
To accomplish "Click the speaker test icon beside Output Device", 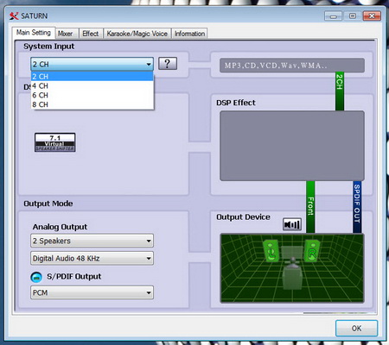I will 292,224.
